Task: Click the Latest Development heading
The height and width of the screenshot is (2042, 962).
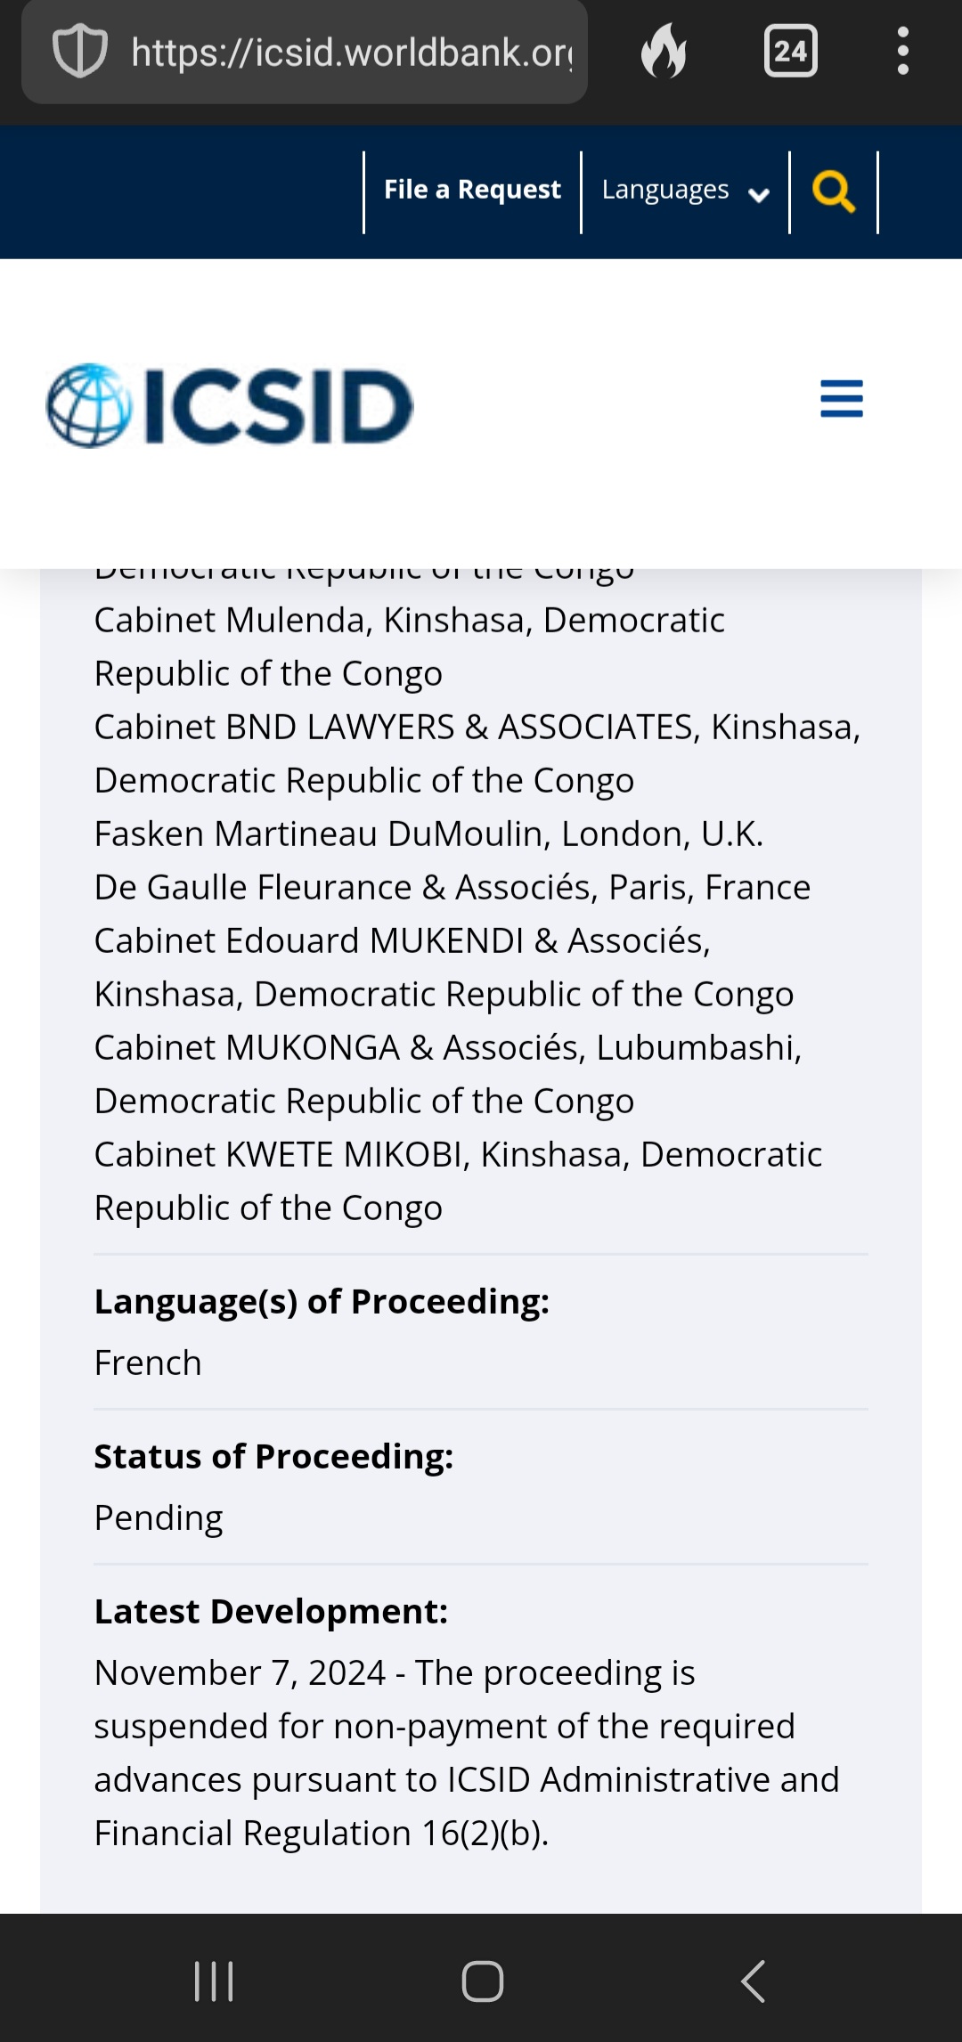Action: coord(271,1612)
